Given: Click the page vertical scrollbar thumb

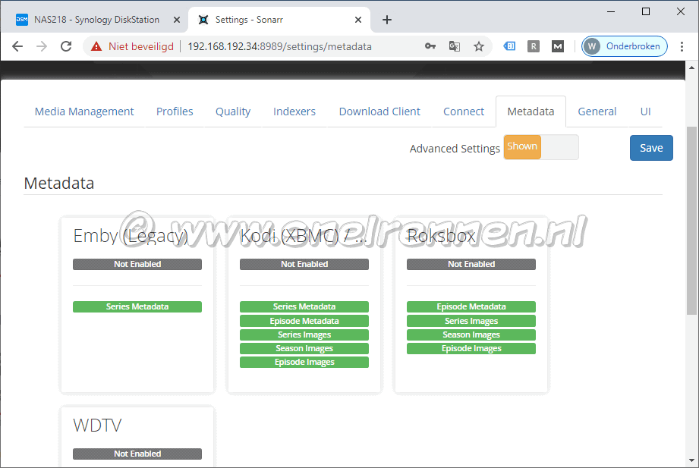Looking at the screenshot, I should point(691,221).
